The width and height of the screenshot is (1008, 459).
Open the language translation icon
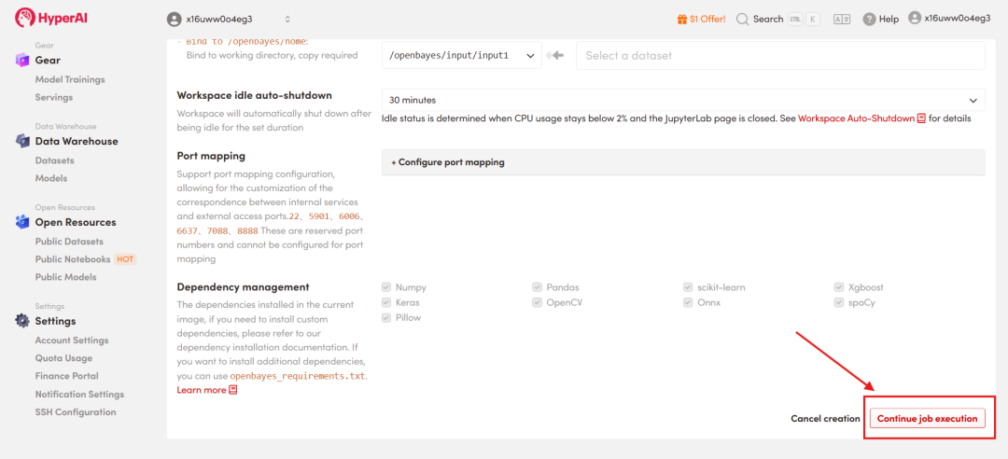point(842,20)
